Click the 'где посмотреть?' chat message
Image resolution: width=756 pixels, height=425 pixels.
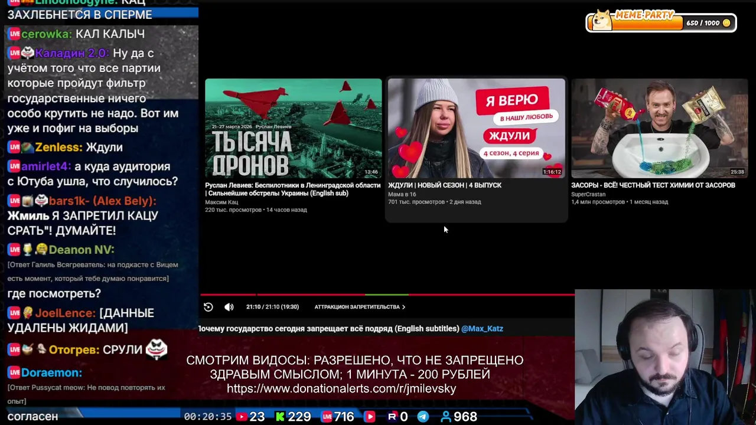(54, 294)
